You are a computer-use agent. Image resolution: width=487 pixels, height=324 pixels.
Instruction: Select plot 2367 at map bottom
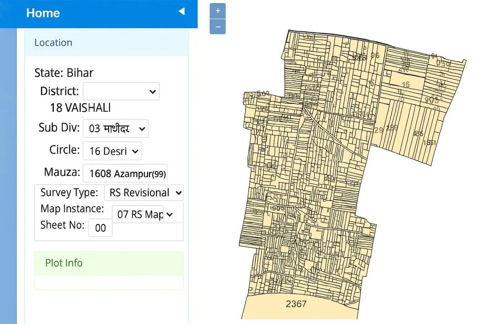click(x=296, y=304)
